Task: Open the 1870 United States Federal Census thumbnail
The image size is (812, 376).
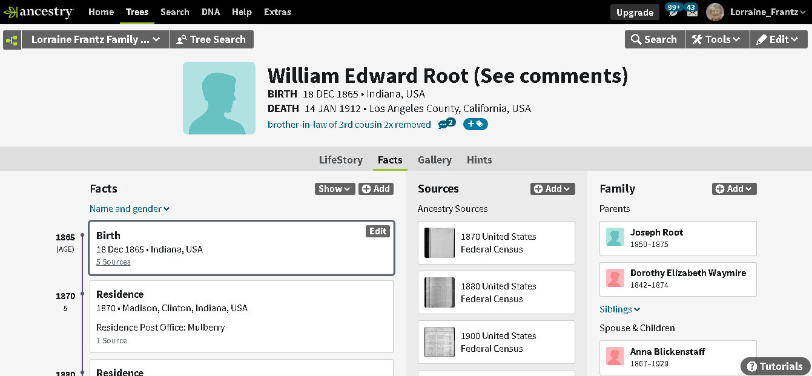Action: 440,243
